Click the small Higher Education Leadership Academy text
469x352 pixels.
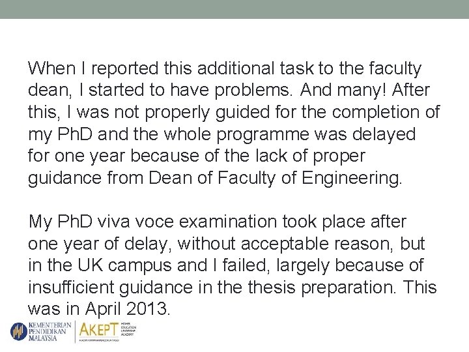click(128, 329)
